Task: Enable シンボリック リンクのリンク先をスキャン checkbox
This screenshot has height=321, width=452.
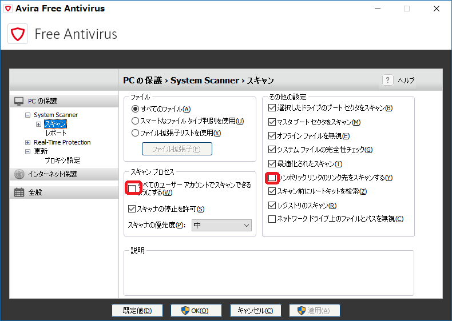Action: pyautogui.click(x=272, y=178)
